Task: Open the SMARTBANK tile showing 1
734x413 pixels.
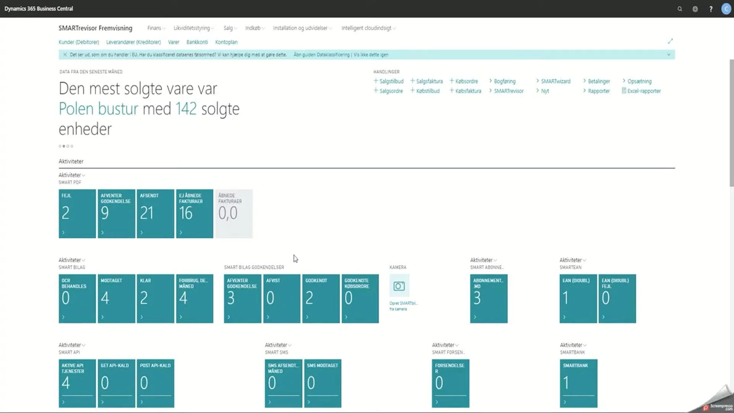Action: click(x=579, y=384)
